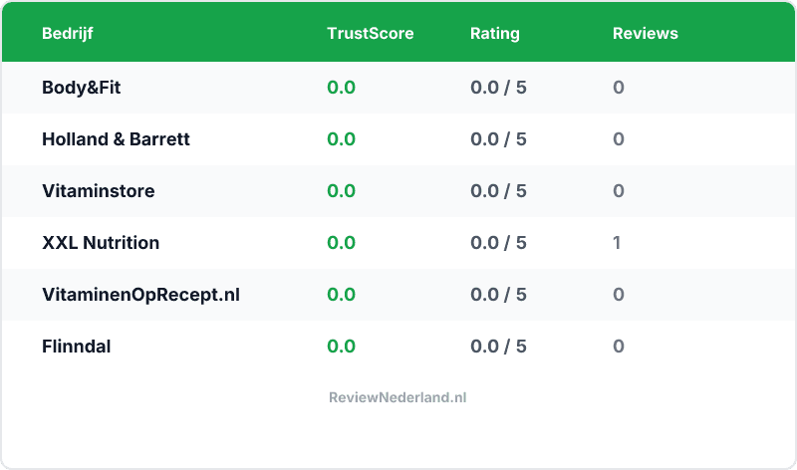Click Flinndal's review count
The width and height of the screenshot is (797, 470).
pos(619,347)
